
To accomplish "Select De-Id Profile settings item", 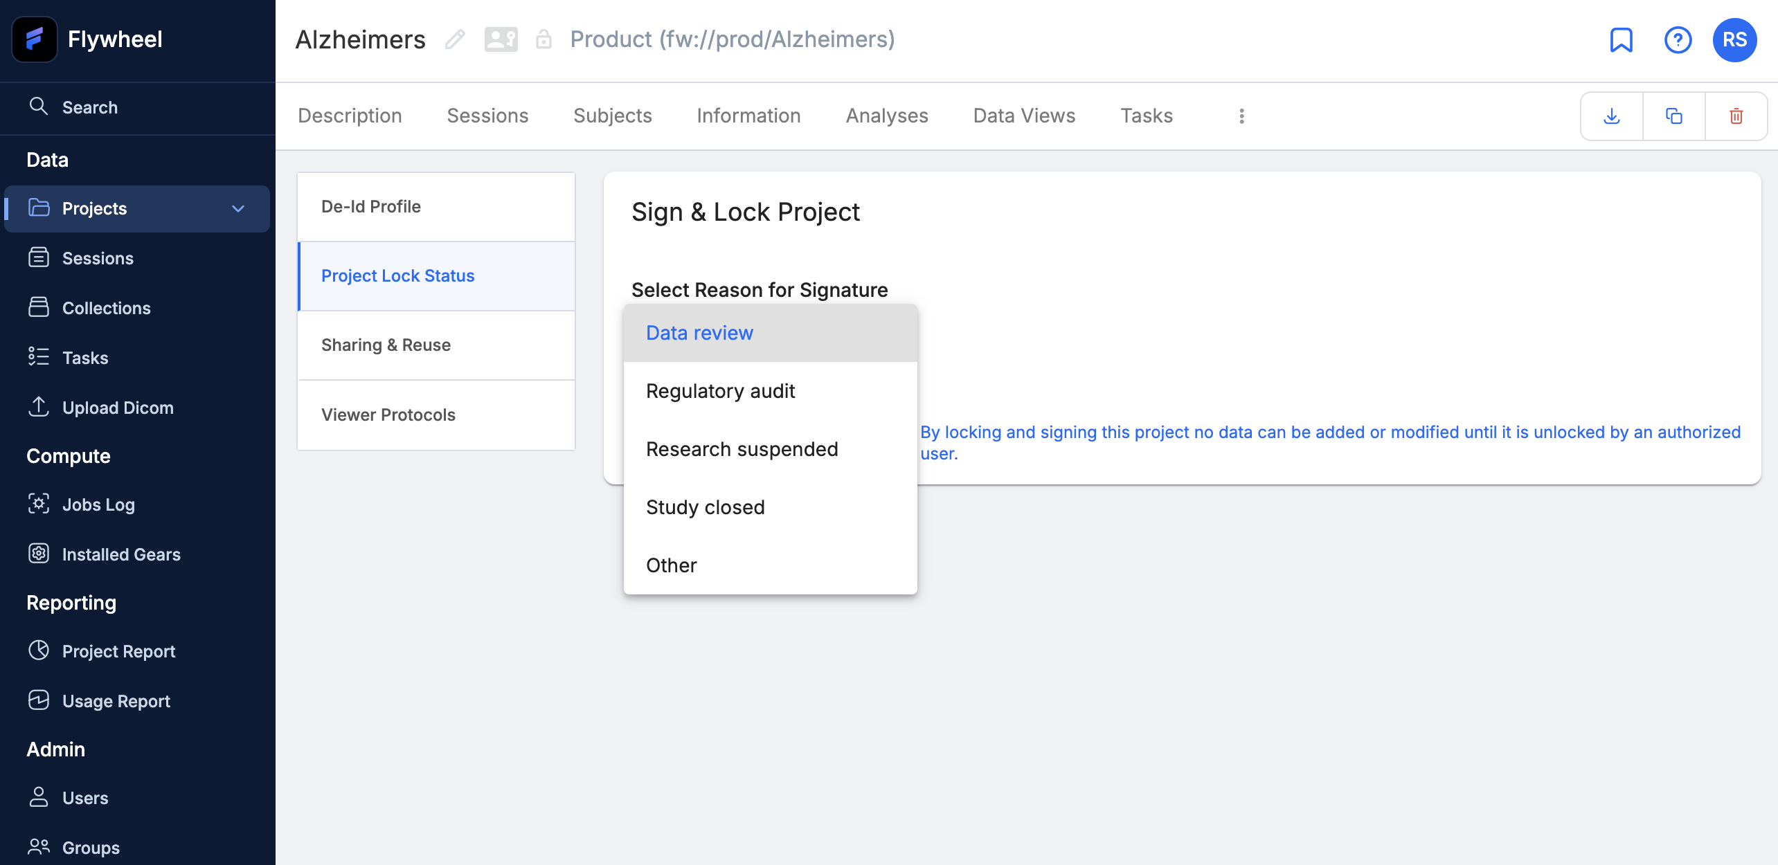I will tap(436, 206).
